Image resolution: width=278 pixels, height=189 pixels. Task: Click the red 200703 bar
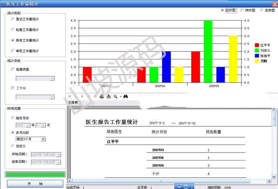pos(87,75)
